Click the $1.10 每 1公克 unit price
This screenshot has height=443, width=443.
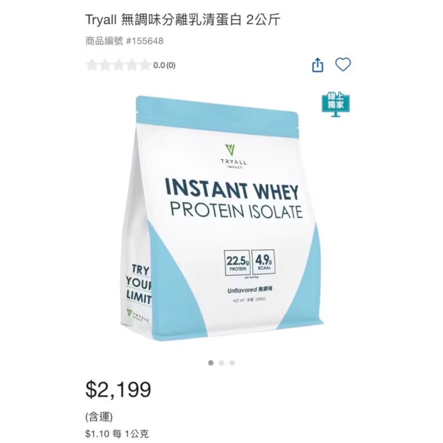pyautogui.click(x=117, y=434)
